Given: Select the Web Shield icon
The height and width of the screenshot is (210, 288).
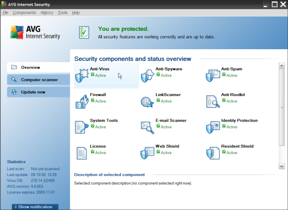Looking at the screenshot, I should [147, 153].
